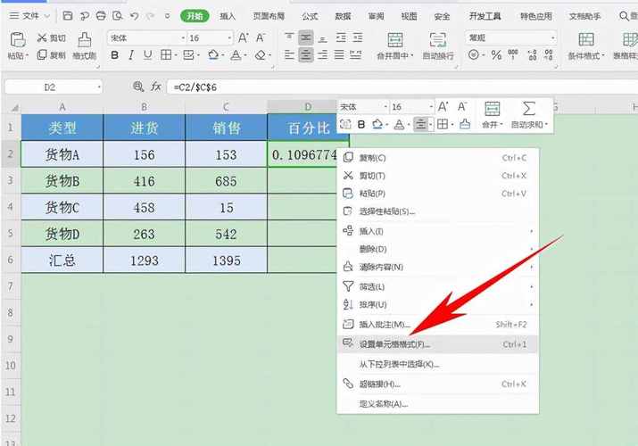Click the Undo arrow icon
Image resolution: width=638 pixels, height=446 pixels.
pos(134,16)
